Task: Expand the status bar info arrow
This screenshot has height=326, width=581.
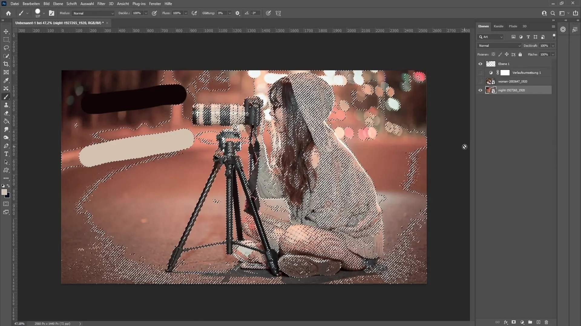Action: [80, 324]
